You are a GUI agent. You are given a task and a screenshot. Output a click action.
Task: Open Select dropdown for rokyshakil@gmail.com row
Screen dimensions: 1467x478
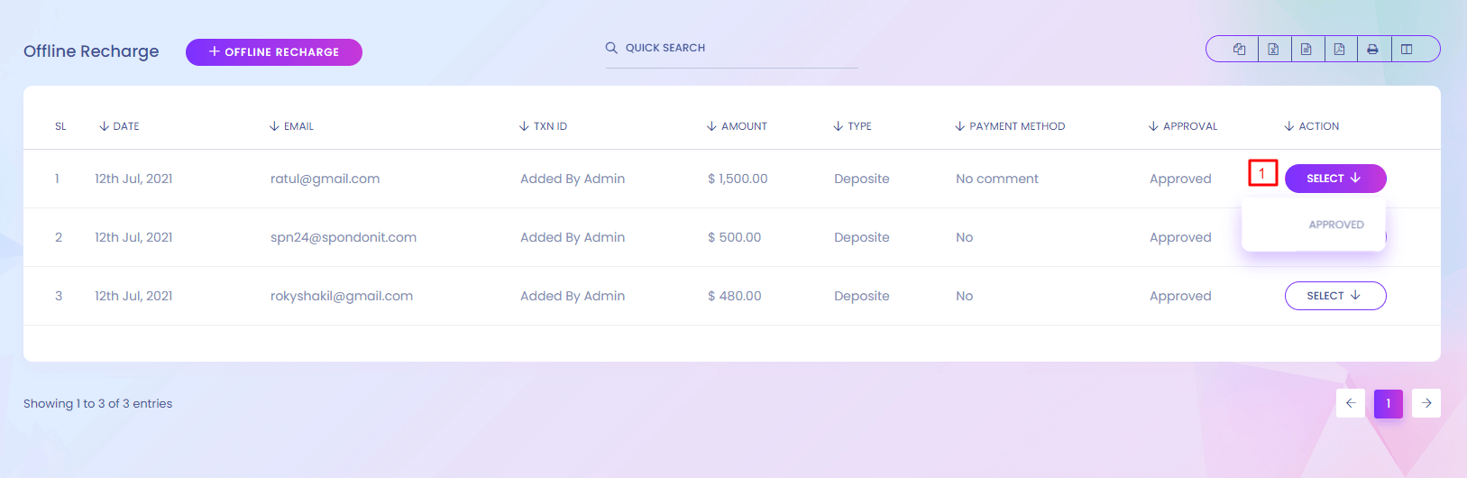pyautogui.click(x=1334, y=296)
